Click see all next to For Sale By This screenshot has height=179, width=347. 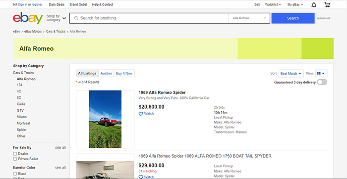tap(60, 148)
